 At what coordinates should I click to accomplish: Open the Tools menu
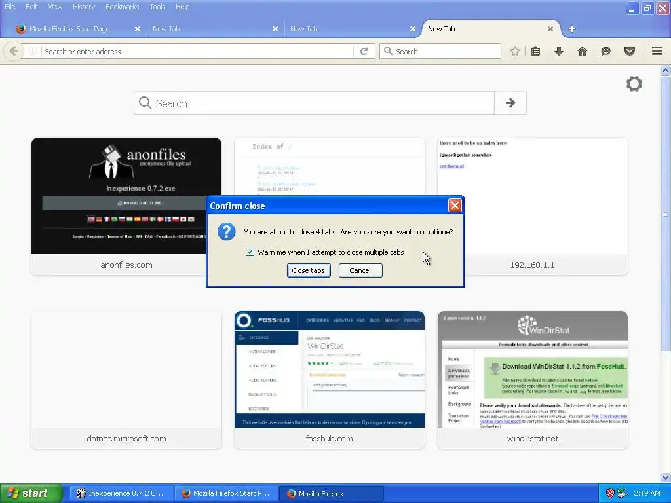[x=157, y=7]
